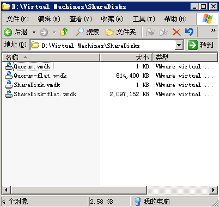Sort by the 名称 column header
Screen dimensions: 220x207
coord(51,58)
